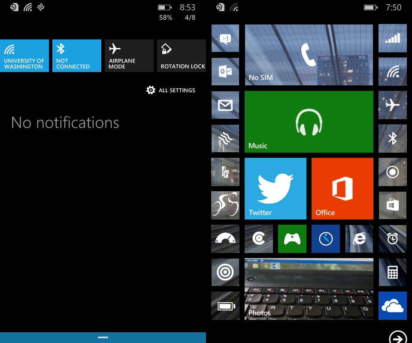Open All Settings link
Viewport: 412px width, 343px height.
171,90
